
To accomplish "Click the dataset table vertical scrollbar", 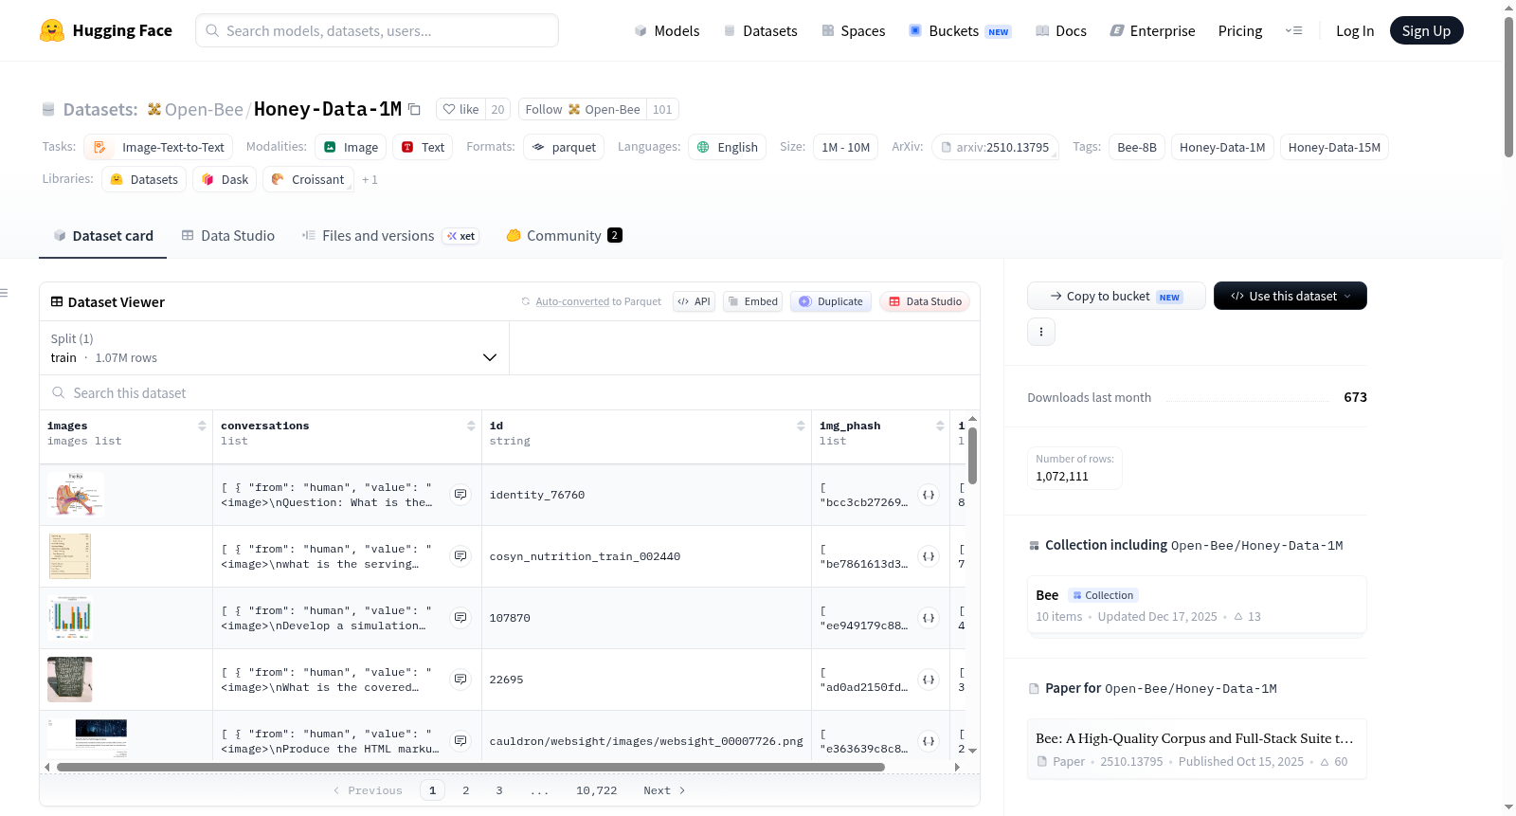I will click(x=972, y=455).
